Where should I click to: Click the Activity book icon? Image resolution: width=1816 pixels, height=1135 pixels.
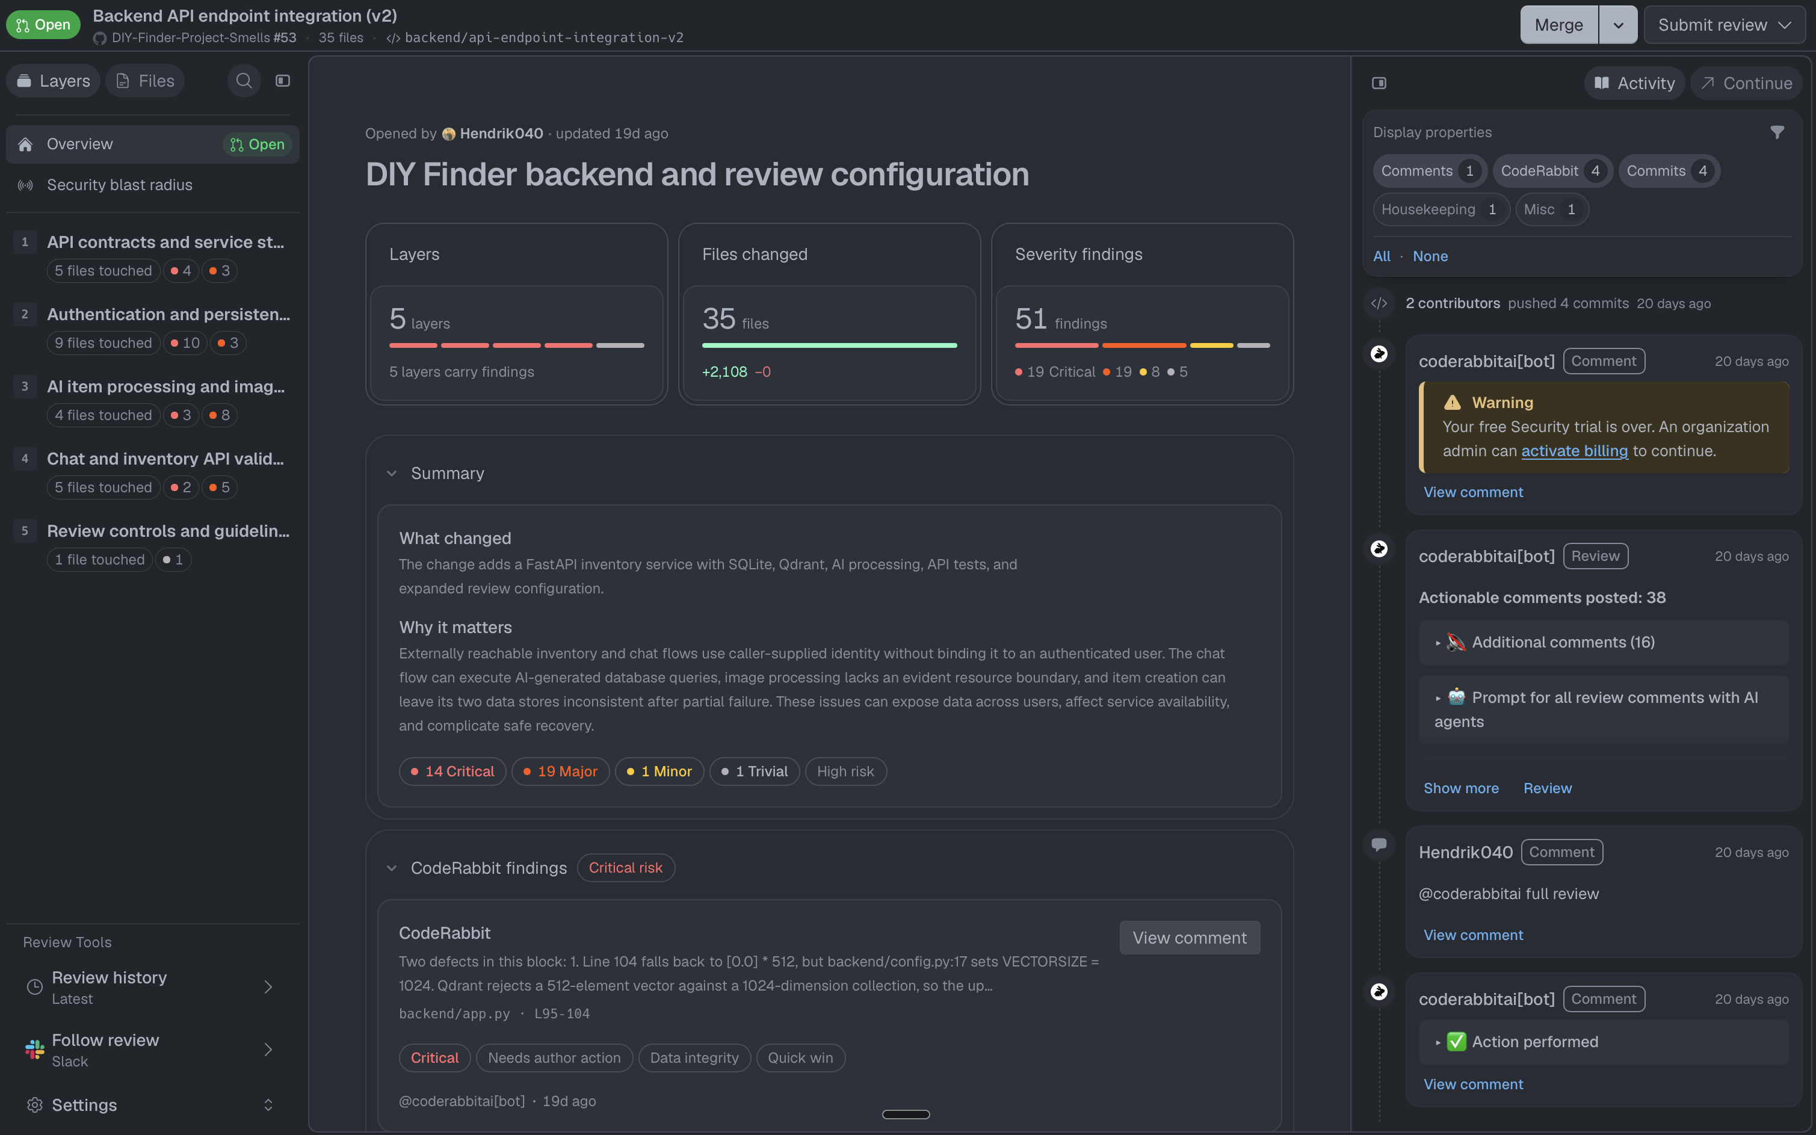coord(1601,82)
